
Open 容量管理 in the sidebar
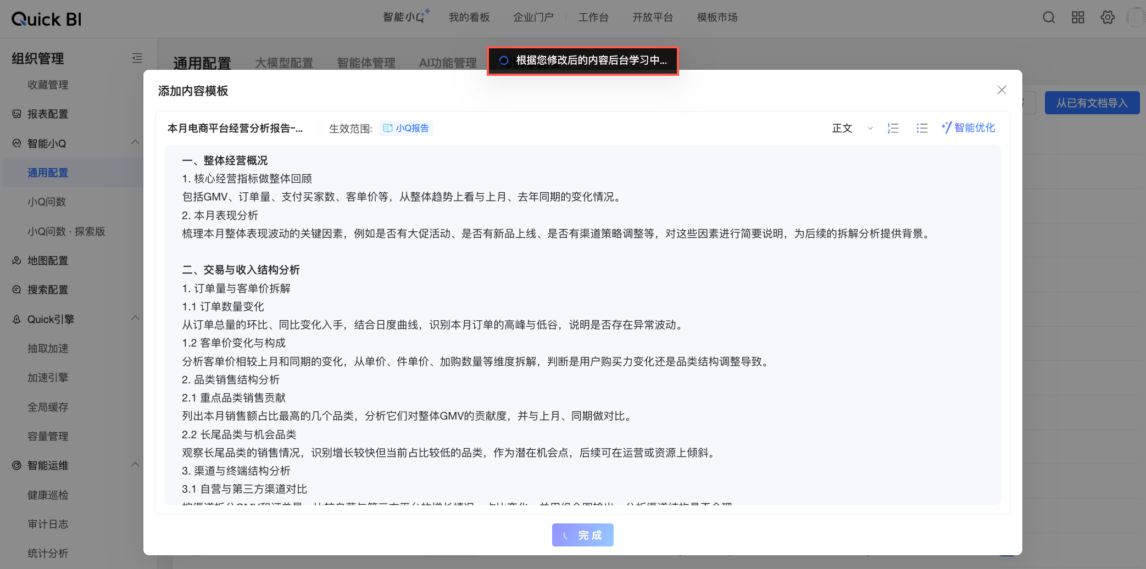[48, 436]
